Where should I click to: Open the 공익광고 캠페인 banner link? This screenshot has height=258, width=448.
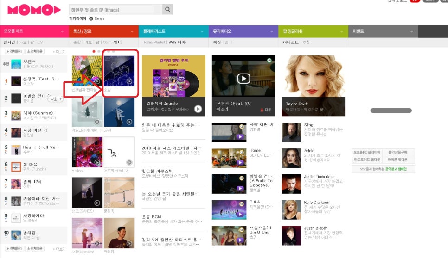[383, 169]
